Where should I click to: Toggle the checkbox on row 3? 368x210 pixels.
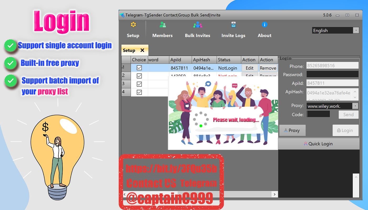click(x=139, y=84)
